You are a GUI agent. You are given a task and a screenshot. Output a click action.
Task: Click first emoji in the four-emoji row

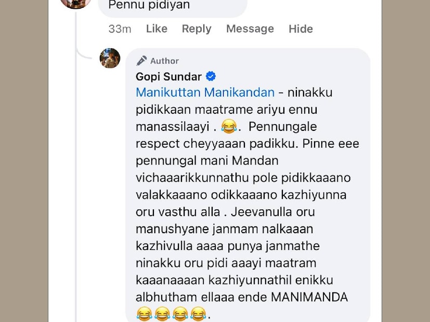click(144, 313)
